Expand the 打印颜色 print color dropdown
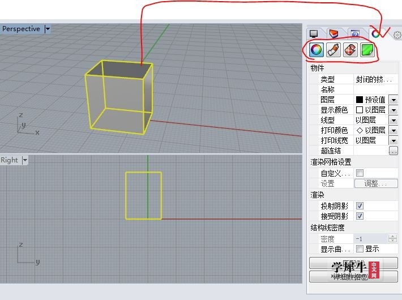402x300 pixels. 394,130
